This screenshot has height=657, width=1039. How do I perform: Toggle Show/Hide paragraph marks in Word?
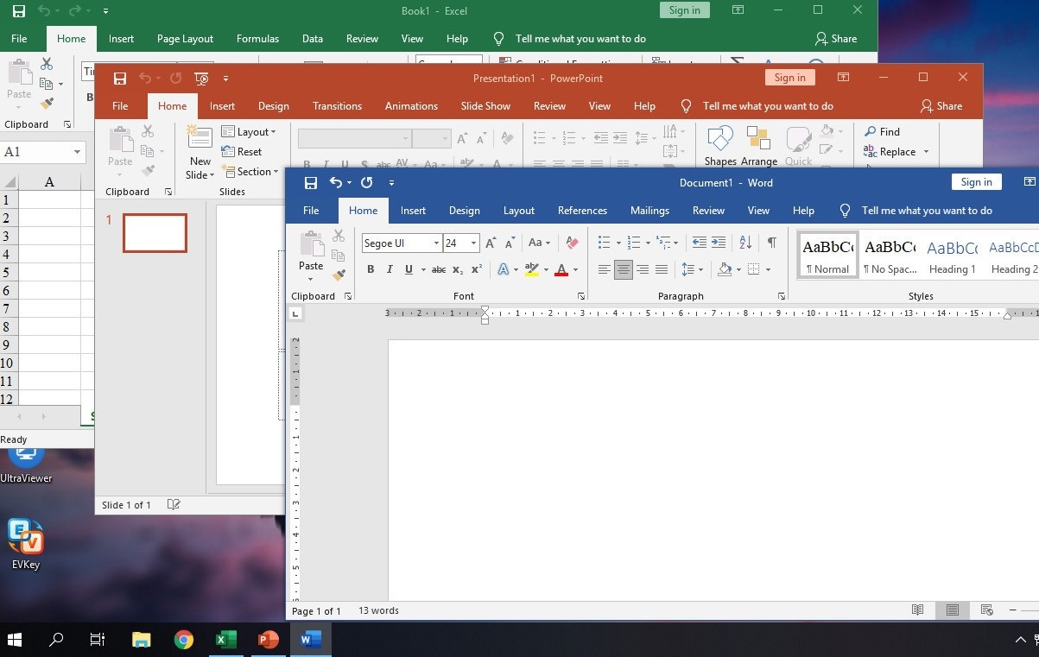(771, 243)
